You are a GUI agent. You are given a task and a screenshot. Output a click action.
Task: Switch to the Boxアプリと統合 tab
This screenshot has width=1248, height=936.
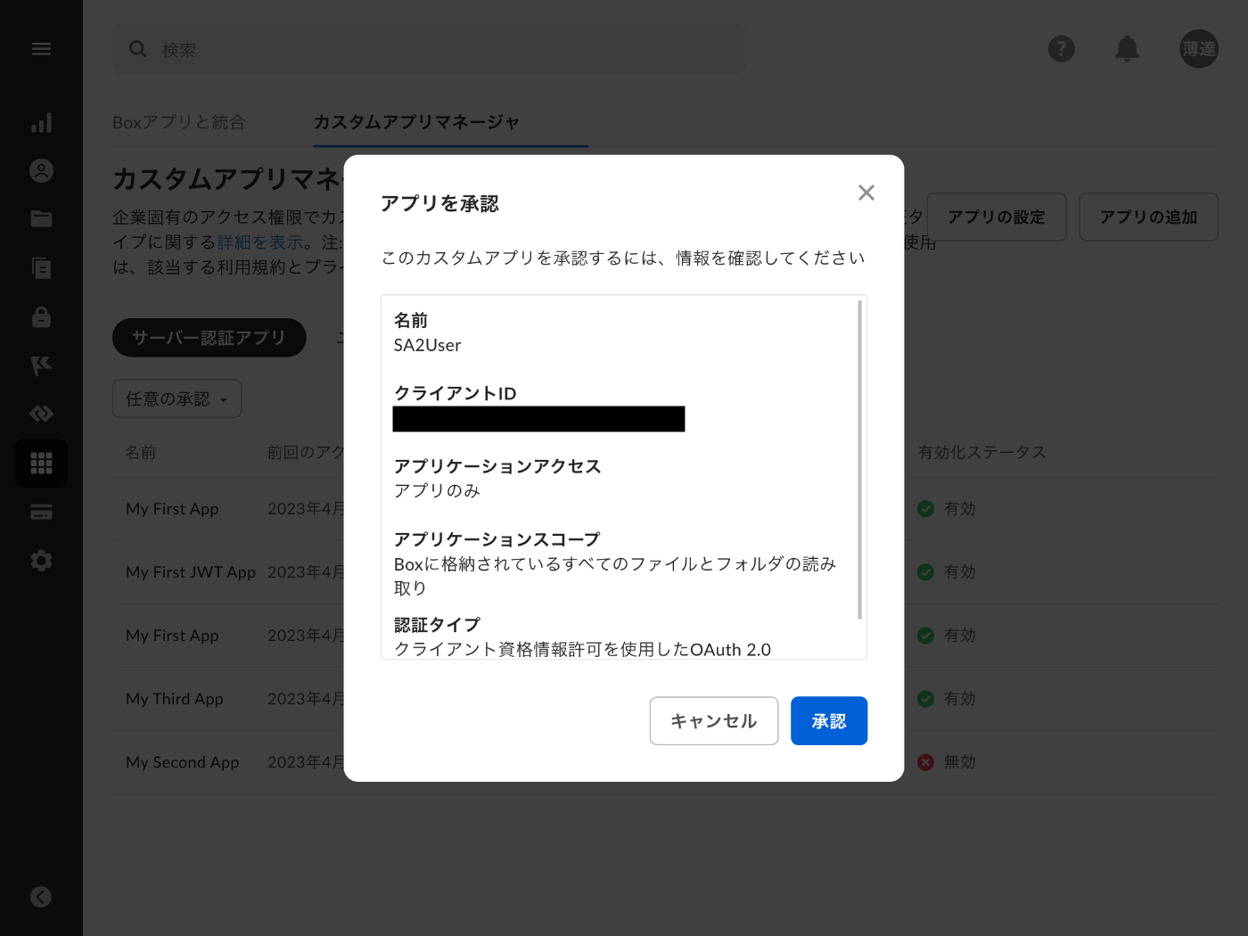tap(179, 122)
